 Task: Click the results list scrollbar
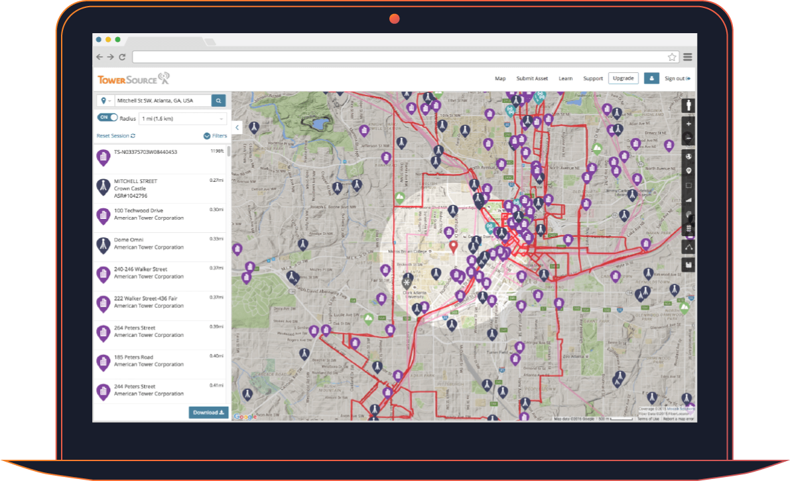[x=229, y=152]
